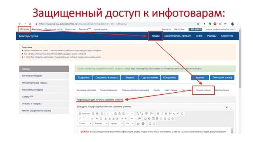This screenshot has width=253, height=142.
Task: Click the Align Left icon in editor
Action: [106, 119]
